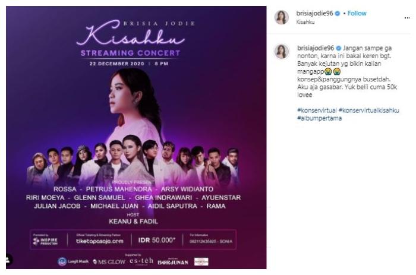Click the MS GLOW sponsor logo
This screenshot has height=275, width=416.
click(x=109, y=262)
